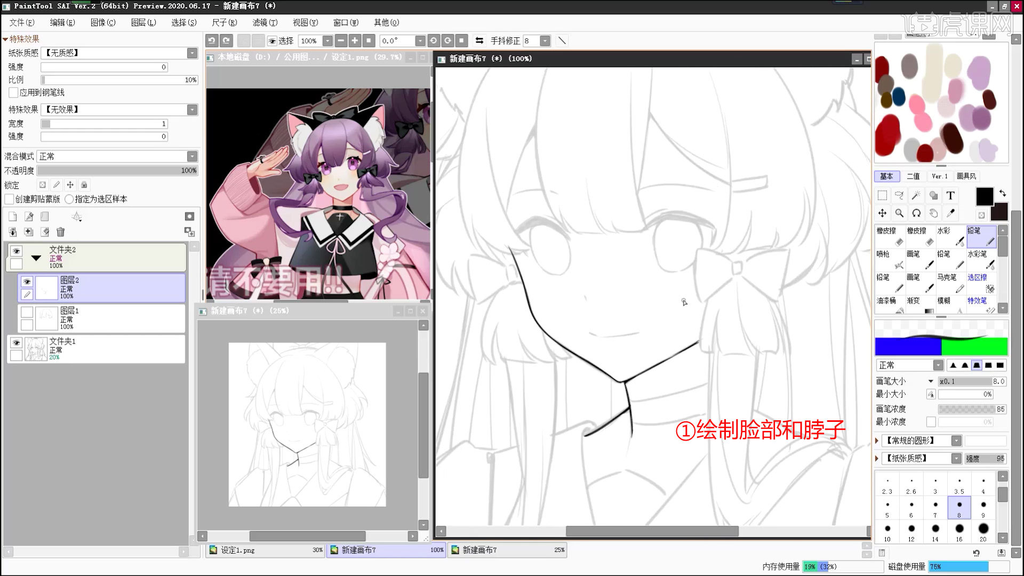Click the black foreground color swatch
This screenshot has height=576, width=1024.
coord(985,196)
